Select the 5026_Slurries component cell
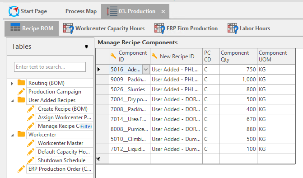 pyautogui.click(x=130, y=89)
